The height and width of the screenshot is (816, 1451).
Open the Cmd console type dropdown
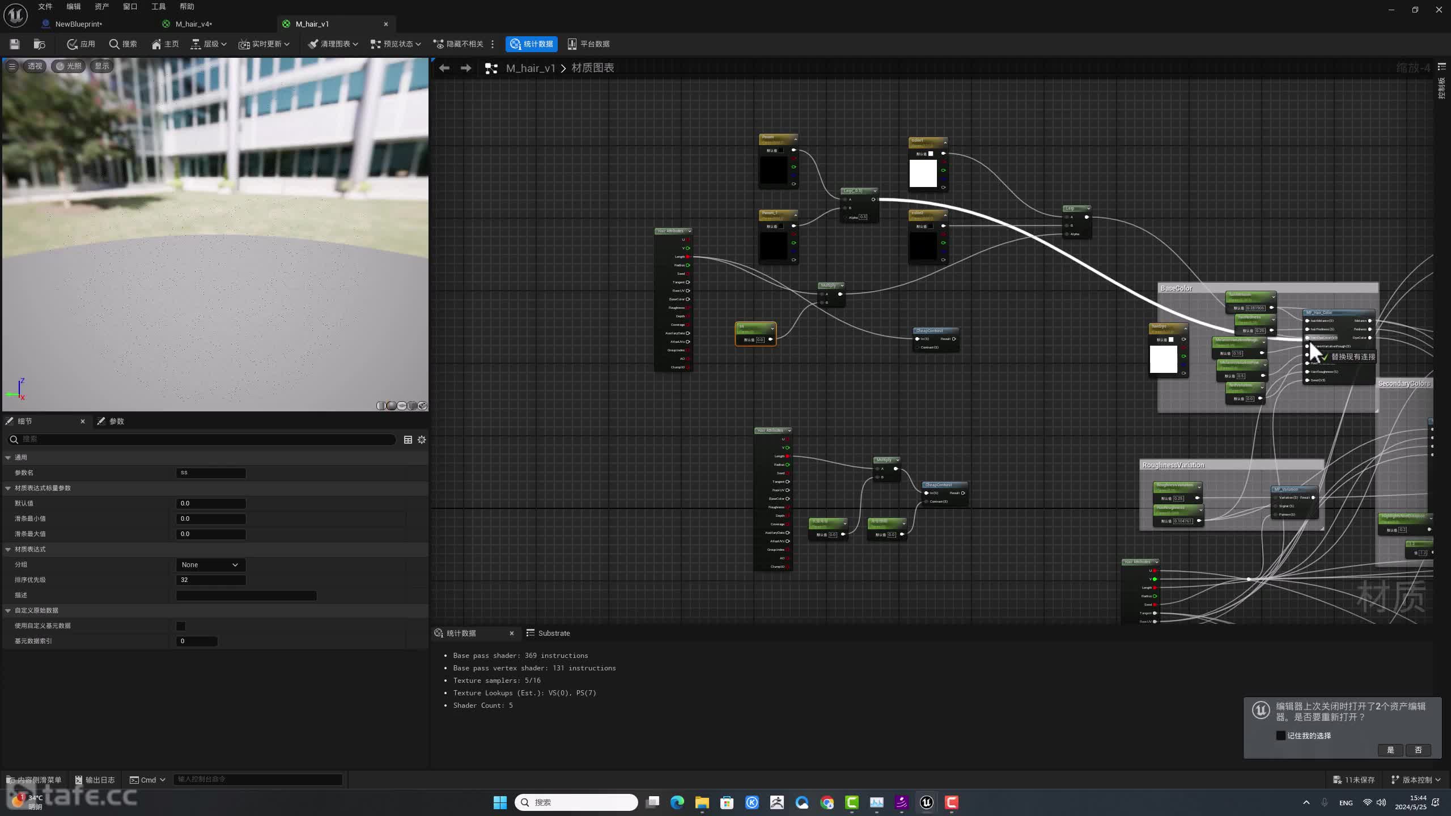(147, 780)
